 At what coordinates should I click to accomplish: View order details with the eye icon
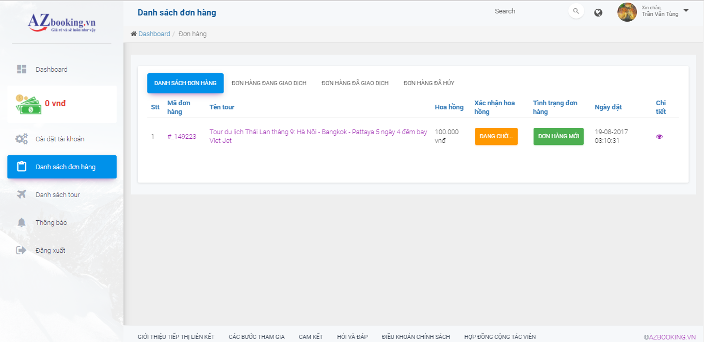tap(659, 137)
